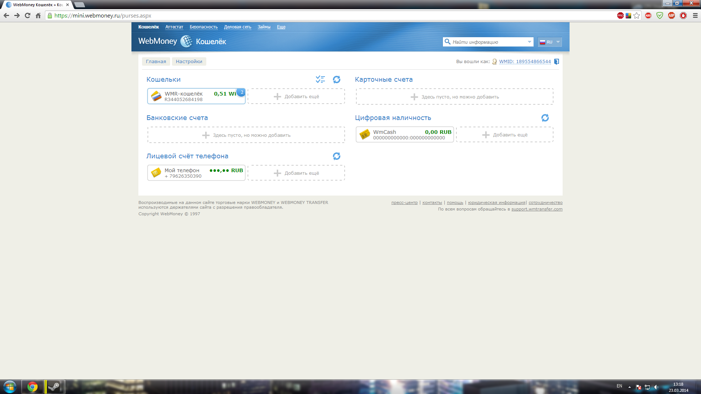Open the Action Center flag tray icon

(x=638, y=387)
